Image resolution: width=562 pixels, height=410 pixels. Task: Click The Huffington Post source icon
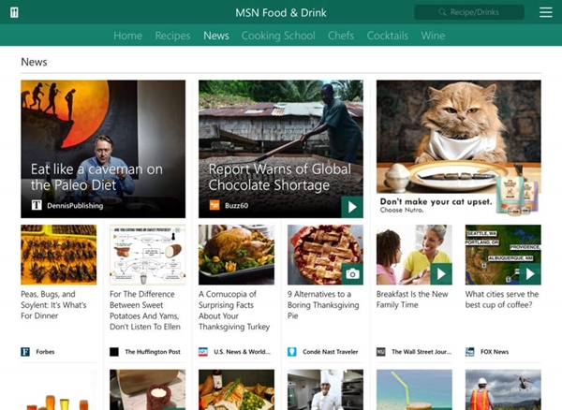click(x=114, y=352)
